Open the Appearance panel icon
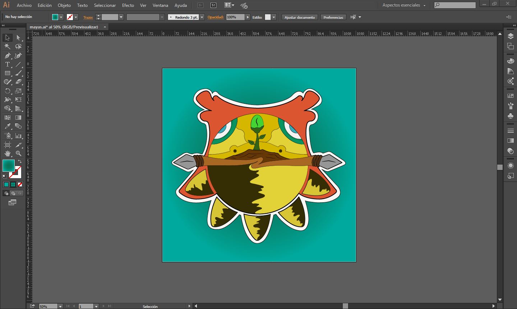Screen dimensions: 517x309 tap(511, 166)
